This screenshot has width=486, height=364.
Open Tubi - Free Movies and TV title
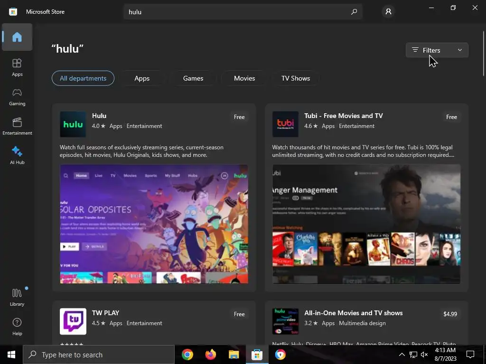tap(344, 116)
